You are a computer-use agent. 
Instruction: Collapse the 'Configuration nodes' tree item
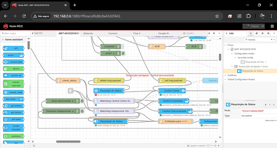point(232,54)
